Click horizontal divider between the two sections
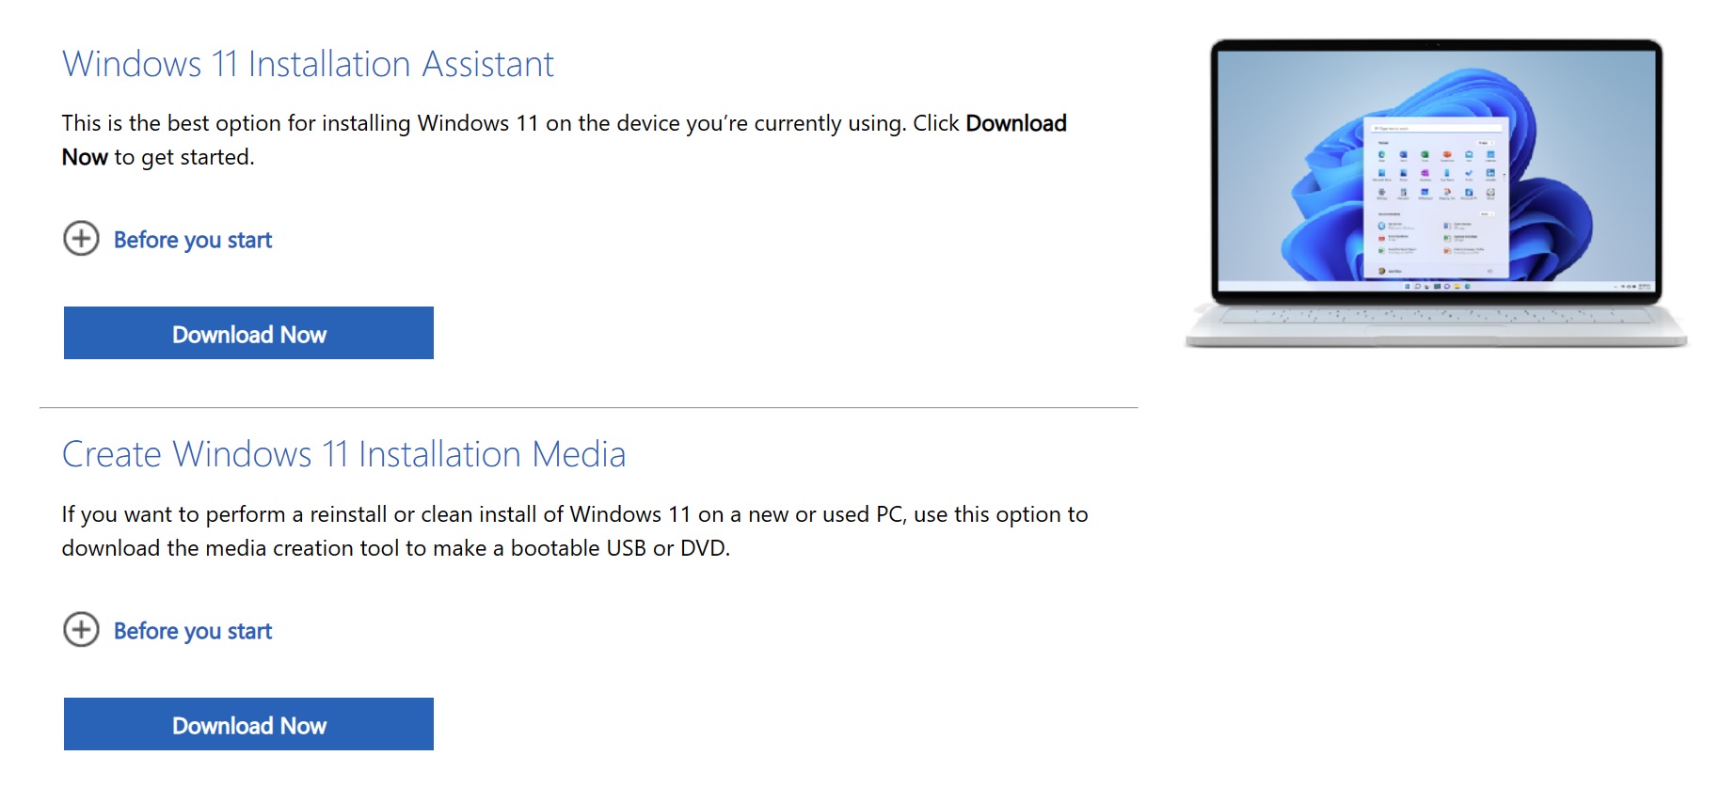Image resolution: width=1720 pixels, height=787 pixels. [589, 407]
